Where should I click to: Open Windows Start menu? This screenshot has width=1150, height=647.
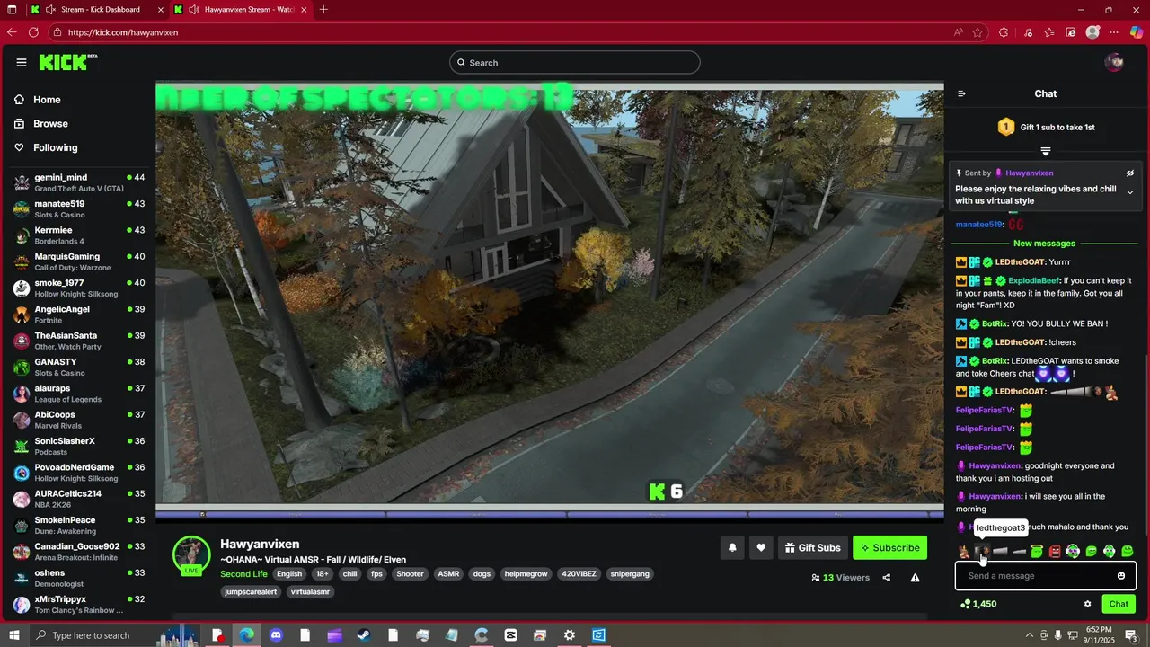tap(13, 635)
